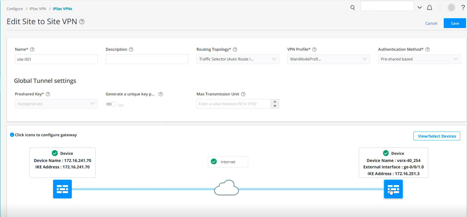
Task: Open the VPN Profile dropdown
Action: 329,59
